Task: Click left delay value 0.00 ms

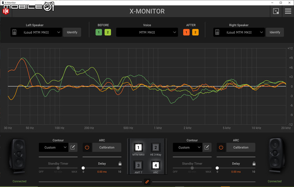Action: (x=102, y=172)
